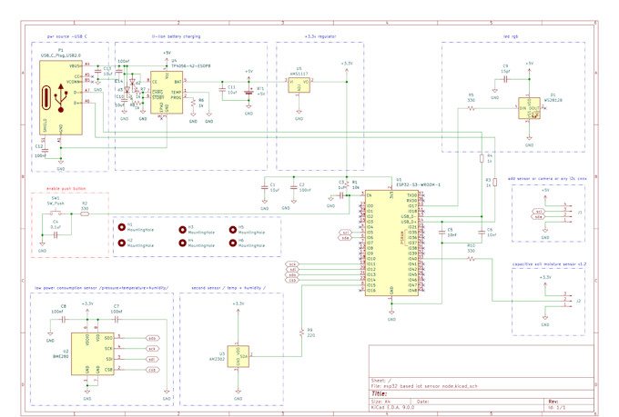Click the sdo net label beside BME280
The image size is (619, 417).
point(153,338)
